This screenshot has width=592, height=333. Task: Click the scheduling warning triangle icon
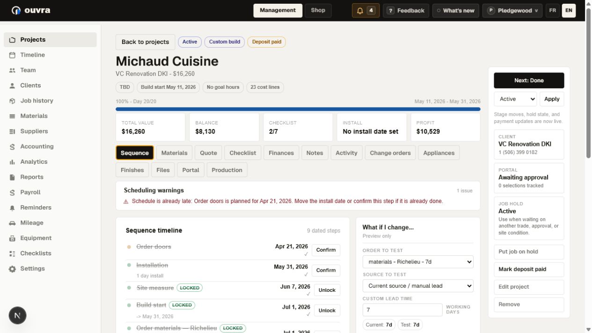(x=126, y=202)
